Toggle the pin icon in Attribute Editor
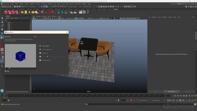 pyautogui.click(x=194, y=17)
